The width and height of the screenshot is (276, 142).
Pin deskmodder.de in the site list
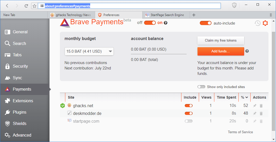click(x=255, y=113)
